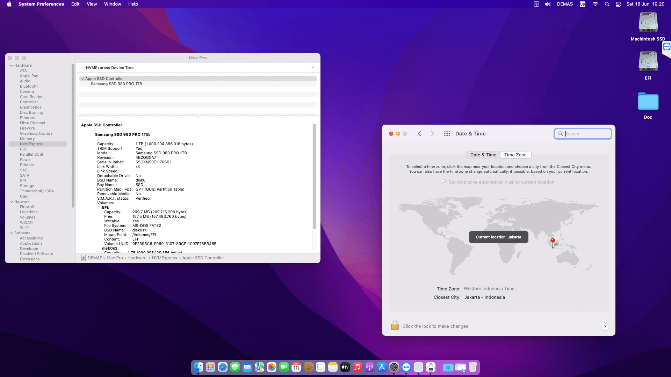
Task: Open Reminders from the Dock
Action: click(x=320, y=367)
